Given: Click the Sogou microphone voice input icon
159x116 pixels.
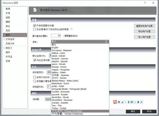Looking at the screenshot, I should pyautogui.click(x=128, y=102).
